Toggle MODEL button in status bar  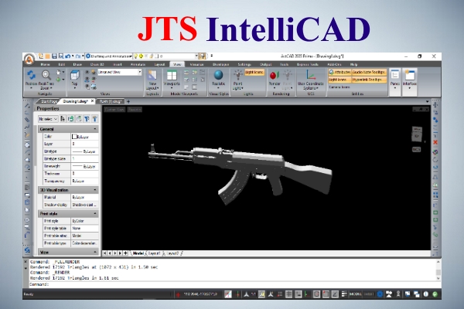click(355, 294)
